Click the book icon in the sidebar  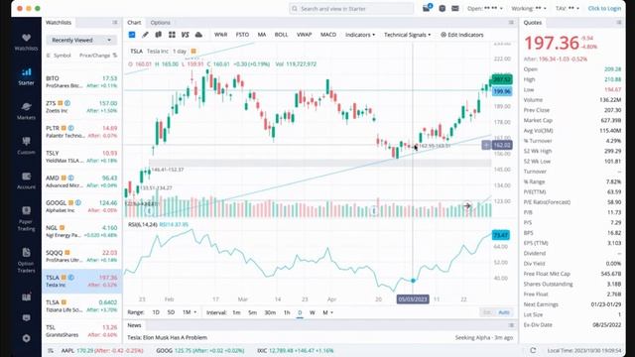point(27,297)
